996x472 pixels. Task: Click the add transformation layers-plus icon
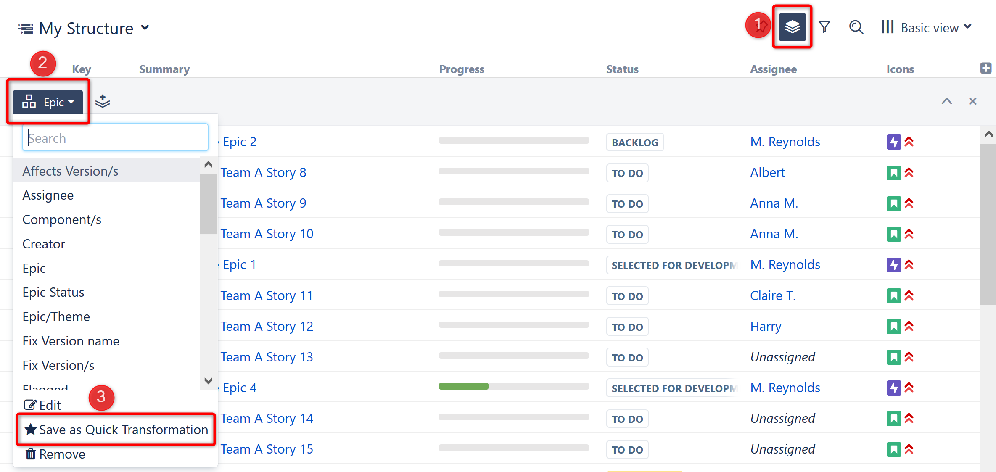point(102,101)
